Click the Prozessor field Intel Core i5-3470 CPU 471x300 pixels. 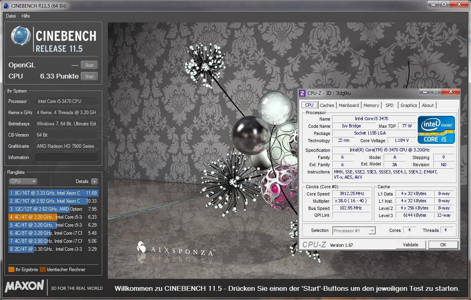click(66, 101)
